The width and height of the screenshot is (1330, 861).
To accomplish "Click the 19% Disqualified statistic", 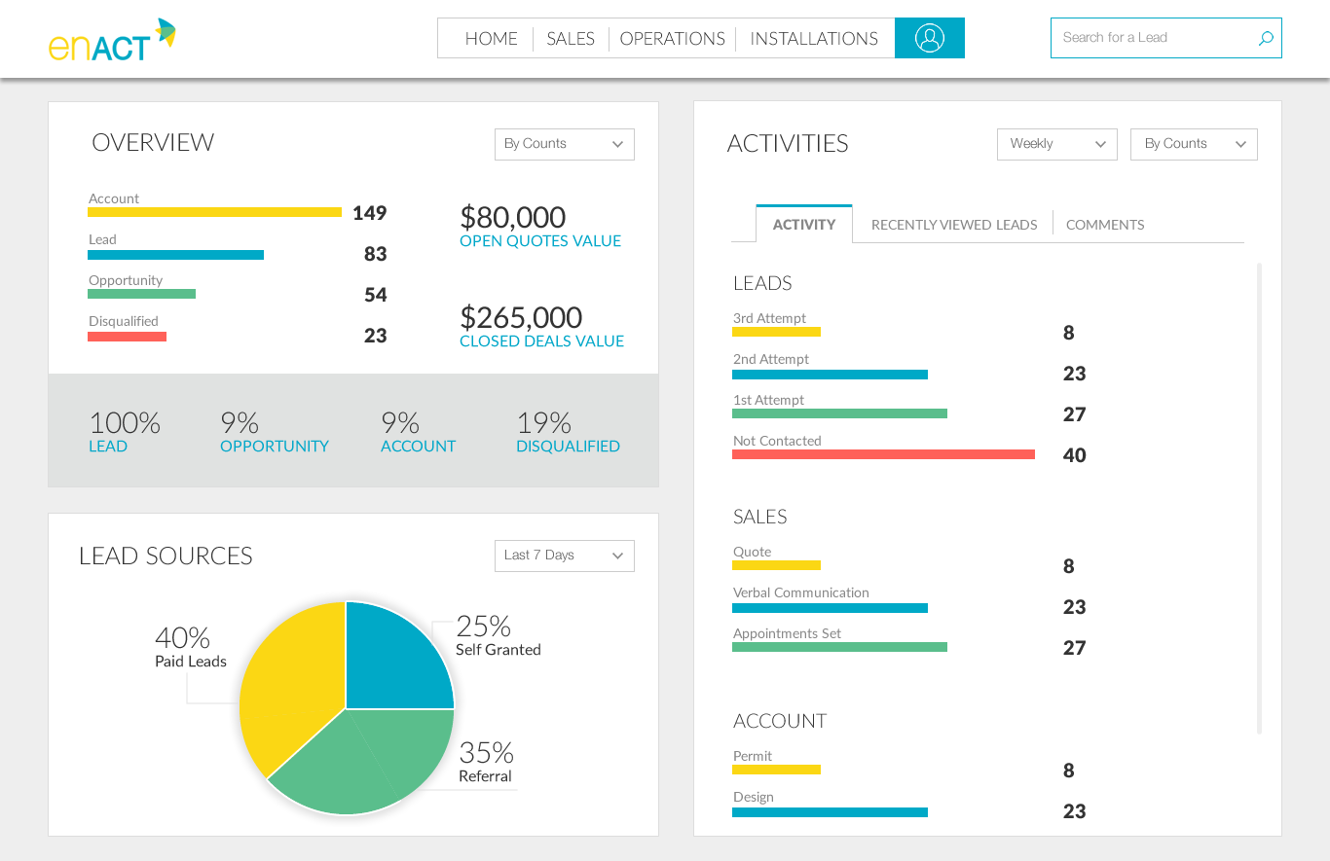I will point(568,431).
